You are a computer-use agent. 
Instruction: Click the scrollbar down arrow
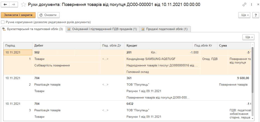pos(253,118)
